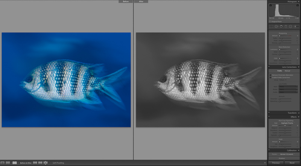This screenshot has width=301, height=166.
Task: Switch to Loupe view in bottom toolbar
Action: [x=2, y=163]
